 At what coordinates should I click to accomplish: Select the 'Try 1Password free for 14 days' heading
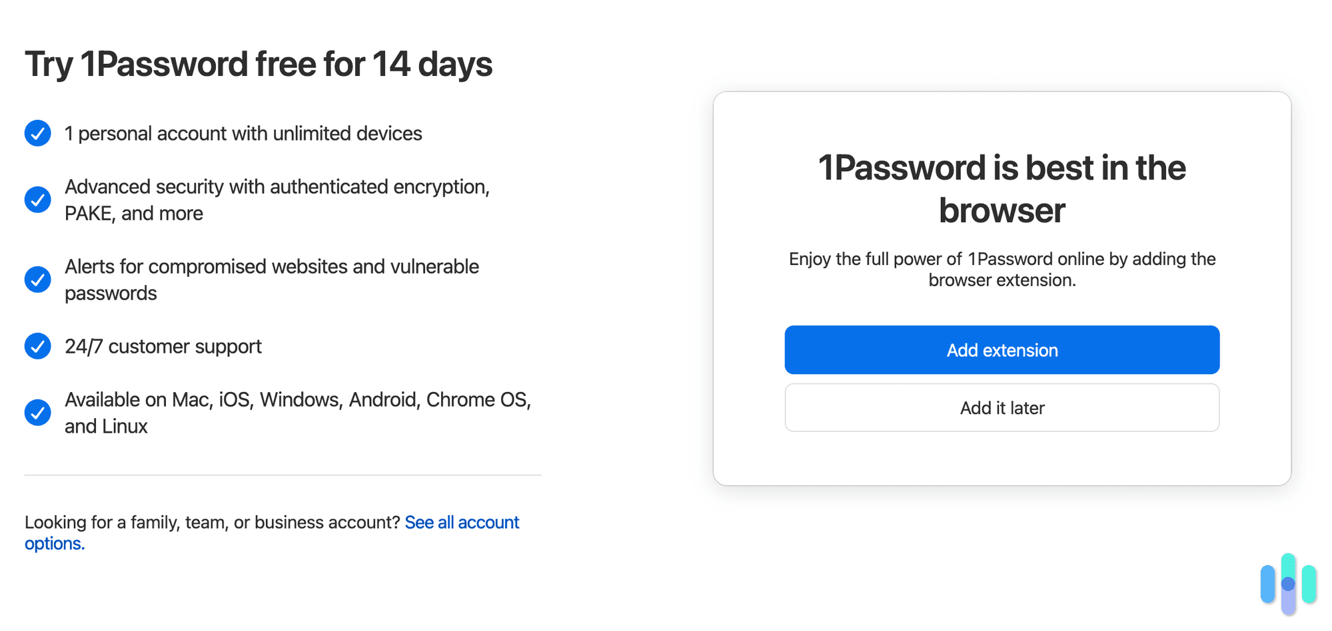click(259, 63)
